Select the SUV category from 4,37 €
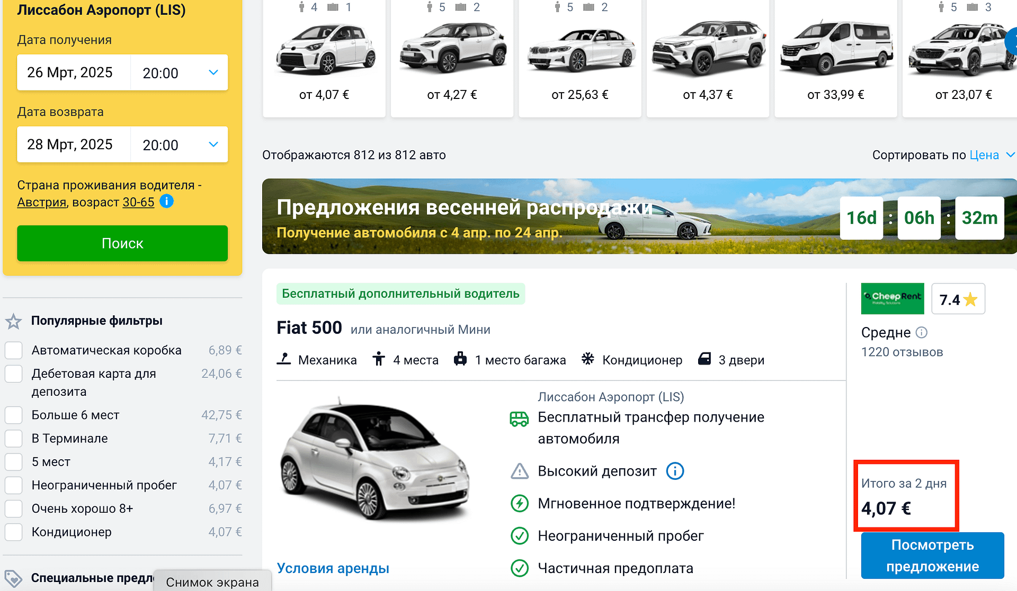Viewport: 1017px width, 591px height. coord(708,58)
